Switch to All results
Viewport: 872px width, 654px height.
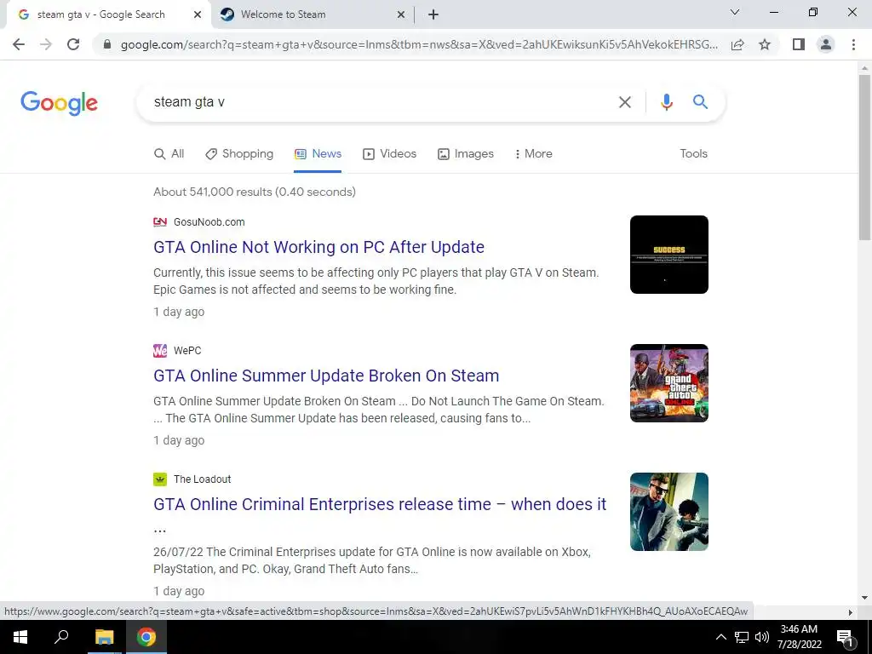click(169, 154)
